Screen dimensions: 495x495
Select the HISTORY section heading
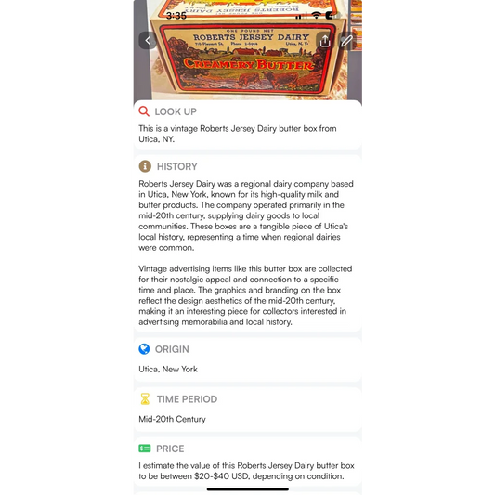(x=177, y=166)
